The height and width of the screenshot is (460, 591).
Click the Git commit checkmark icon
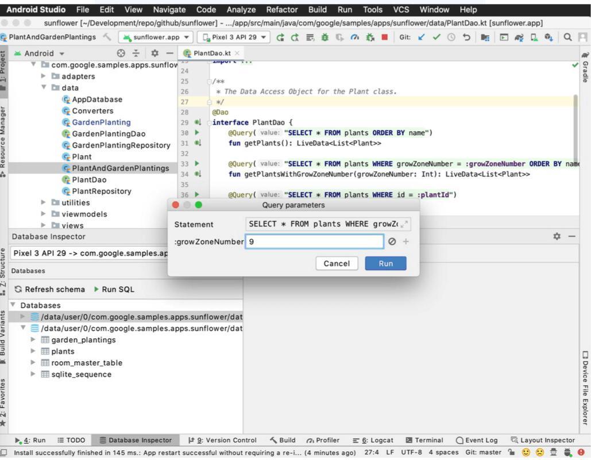click(437, 37)
